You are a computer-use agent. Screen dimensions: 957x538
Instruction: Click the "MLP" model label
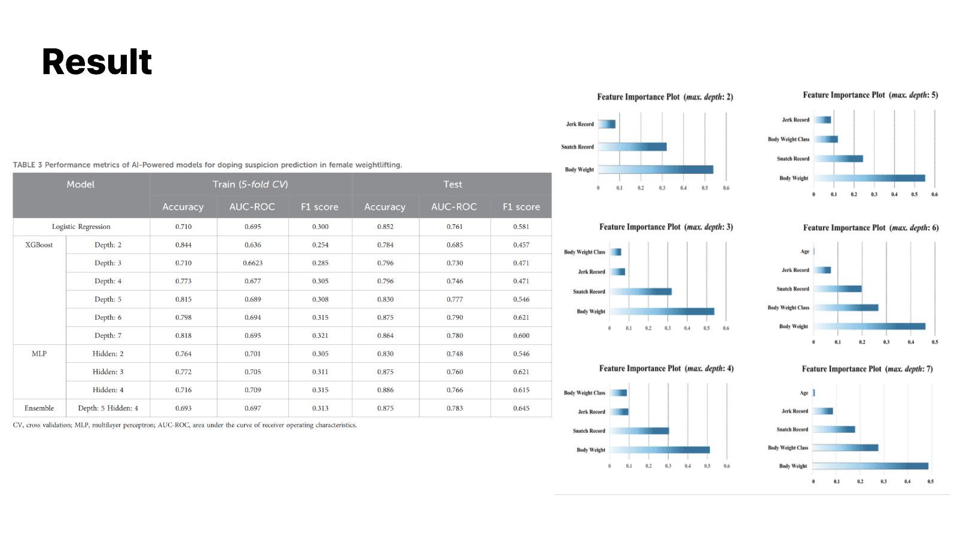click(39, 354)
